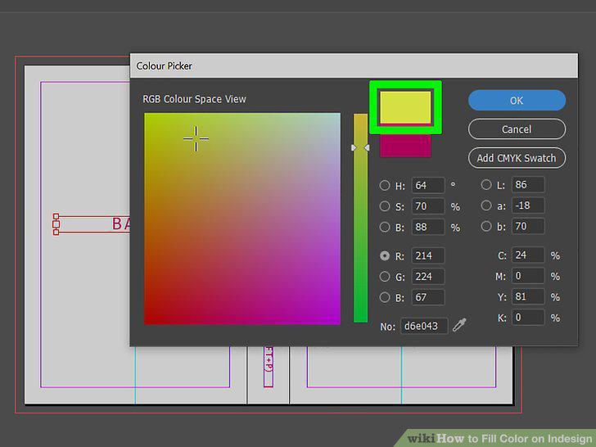Image resolution: width=596 pixels, height=447 pixels.
Task: Click inside the RGB colour space field
Action: [x=242, y=219]
